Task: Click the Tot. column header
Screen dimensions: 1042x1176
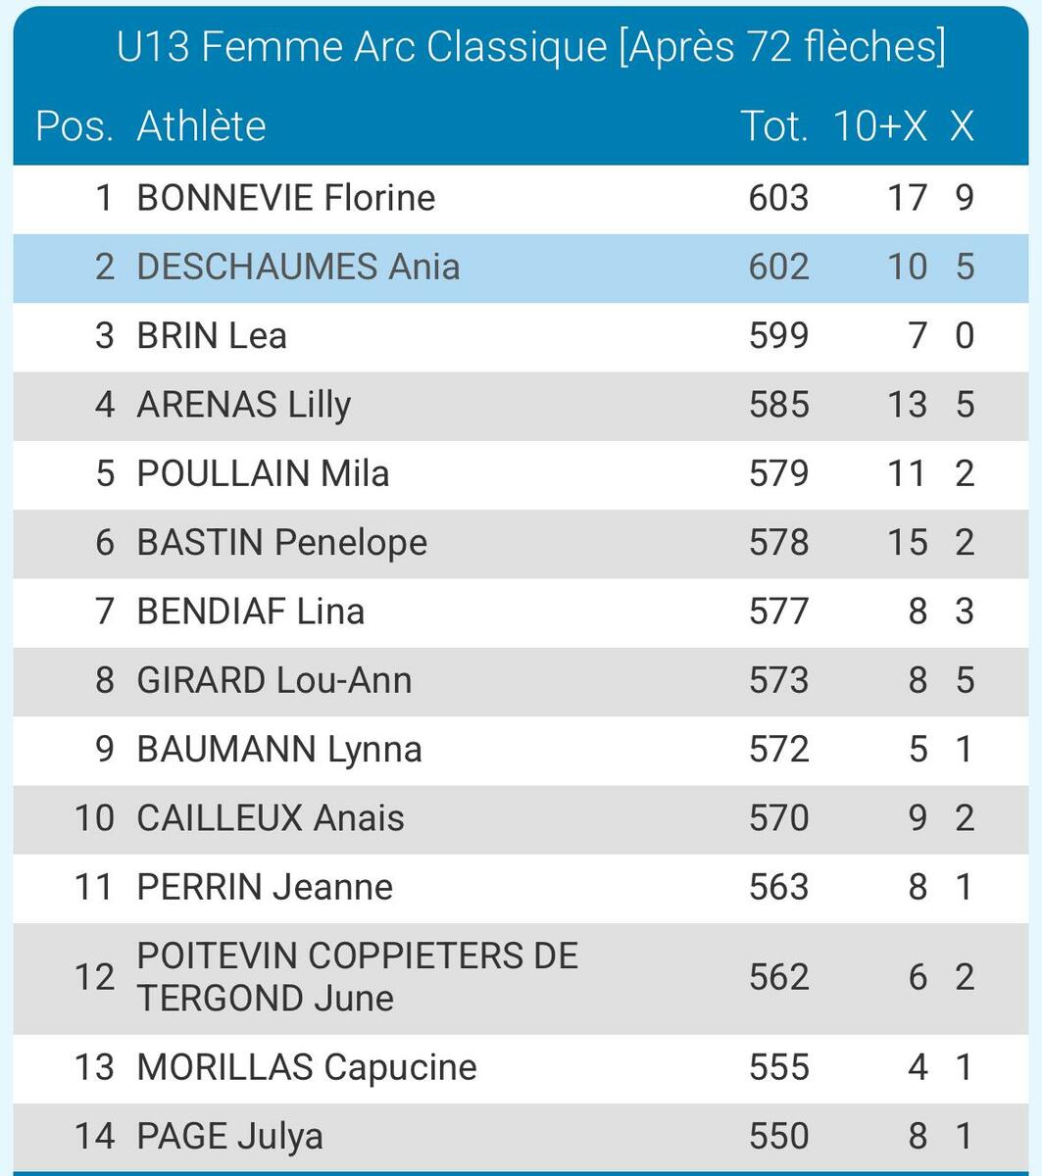Action: click(773, 126)
